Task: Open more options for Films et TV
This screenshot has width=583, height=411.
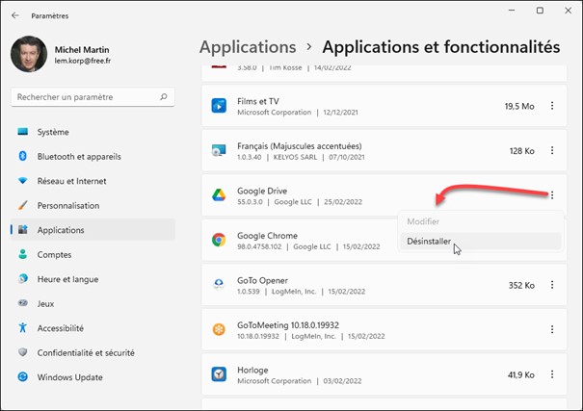Action: [x=552, y=107]
